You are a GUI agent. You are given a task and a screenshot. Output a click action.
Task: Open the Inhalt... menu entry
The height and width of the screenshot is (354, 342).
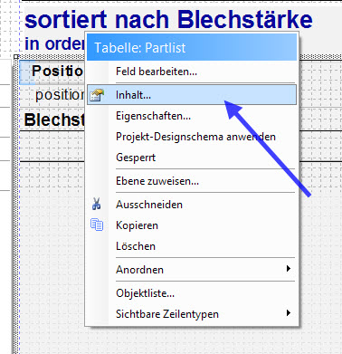pyautogui.click(x=192, y=95)
